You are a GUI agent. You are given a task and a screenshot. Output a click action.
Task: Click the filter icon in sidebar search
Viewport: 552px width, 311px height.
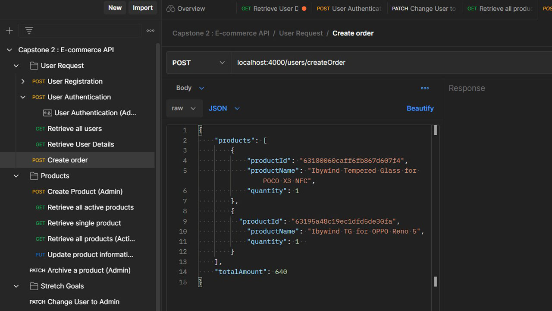point(29,31)
